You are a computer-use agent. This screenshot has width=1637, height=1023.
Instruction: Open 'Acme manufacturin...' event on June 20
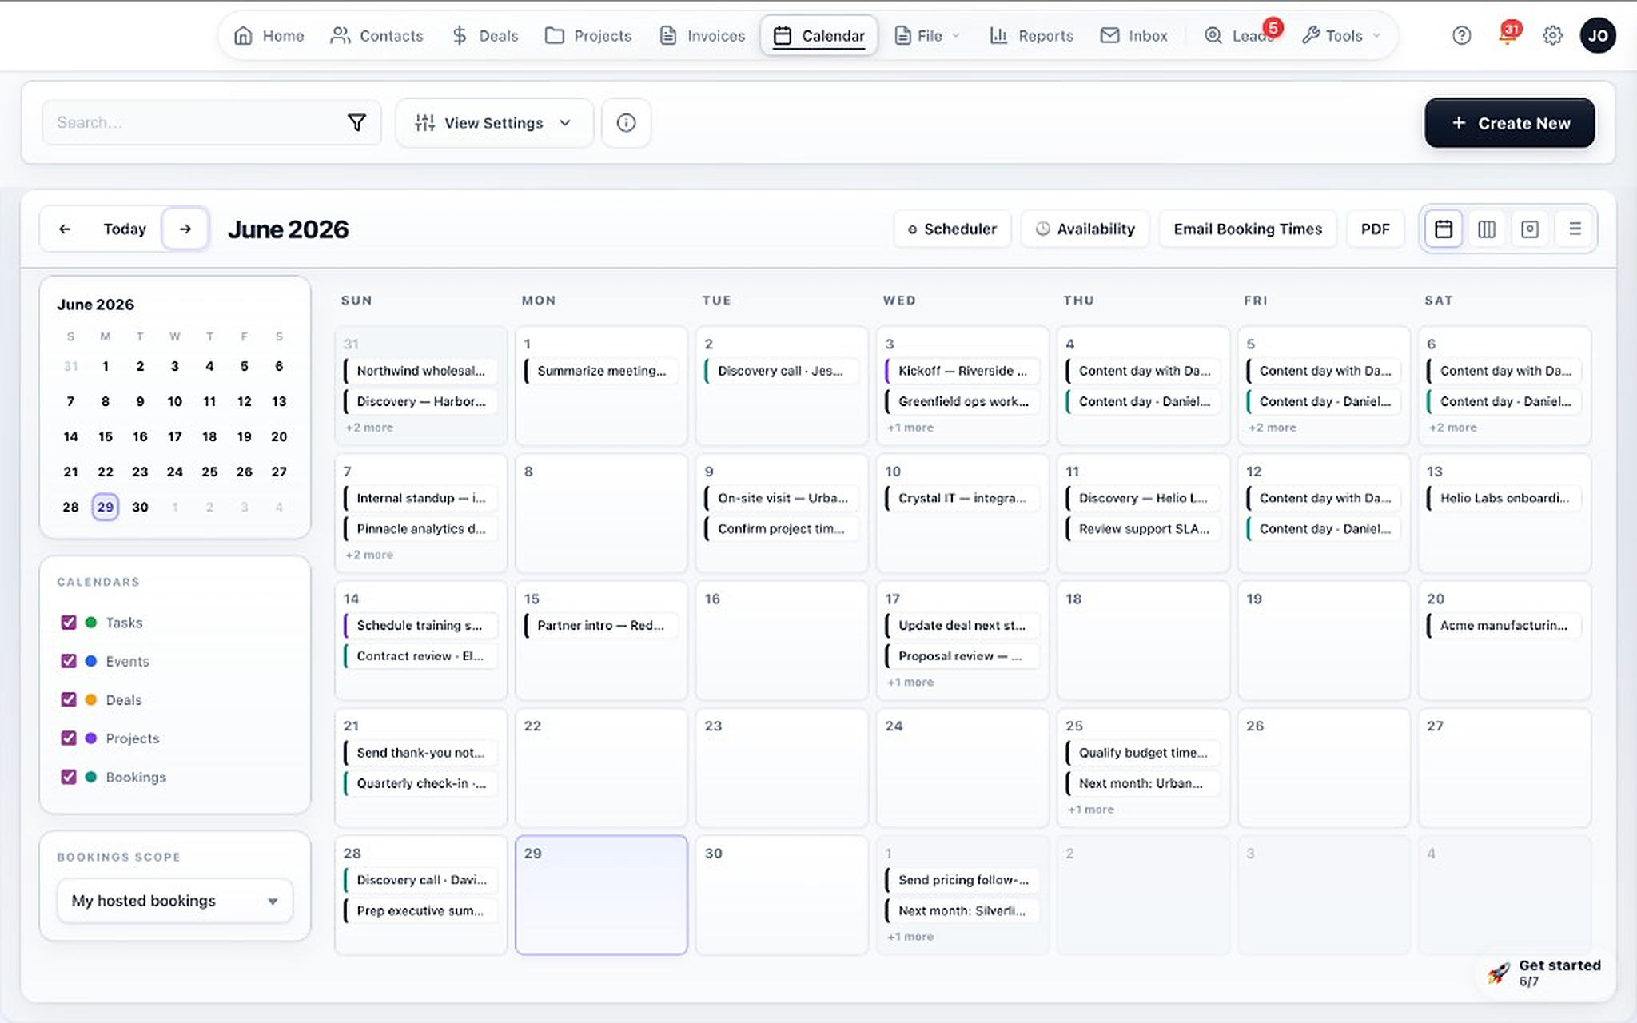click(1504, 625)
